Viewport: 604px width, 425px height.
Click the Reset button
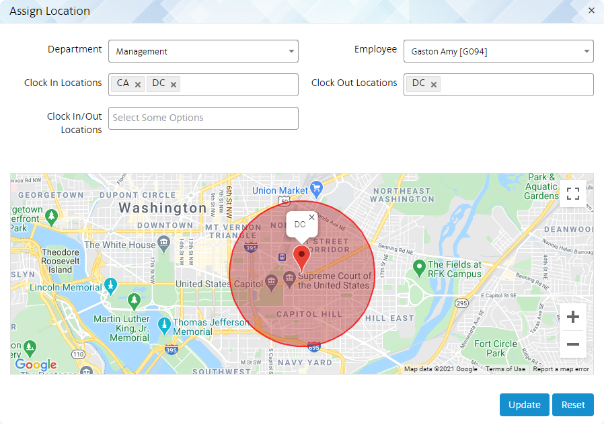point(572,405)
